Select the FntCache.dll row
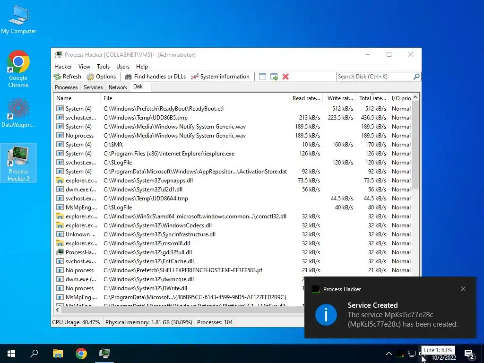Viewport: 484px width, 363px height. click(x=233, y=261)
